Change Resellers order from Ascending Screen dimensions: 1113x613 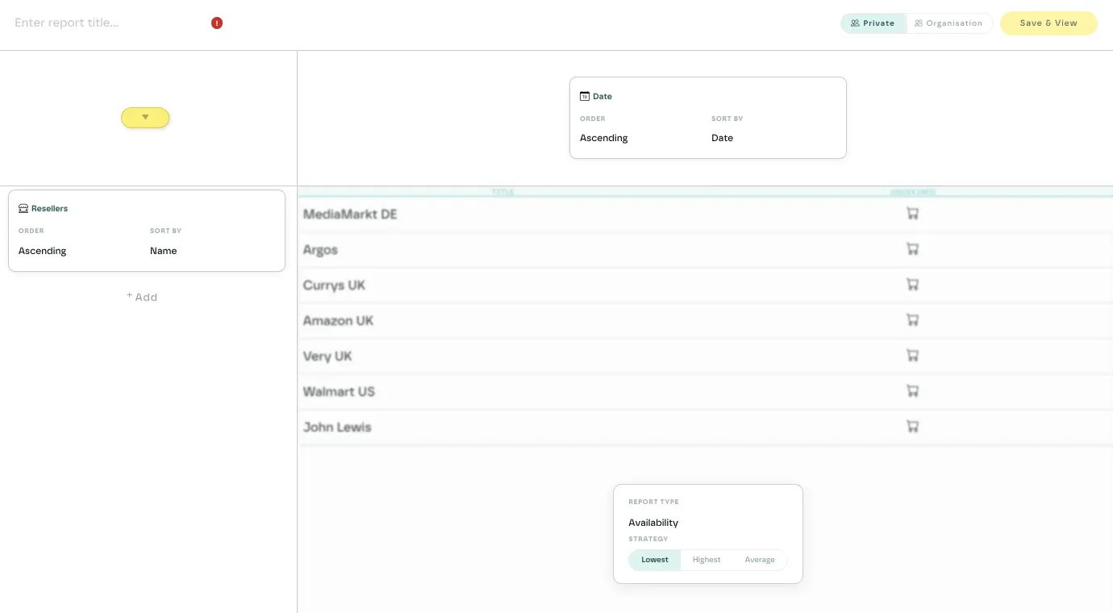tap(43, 251)
